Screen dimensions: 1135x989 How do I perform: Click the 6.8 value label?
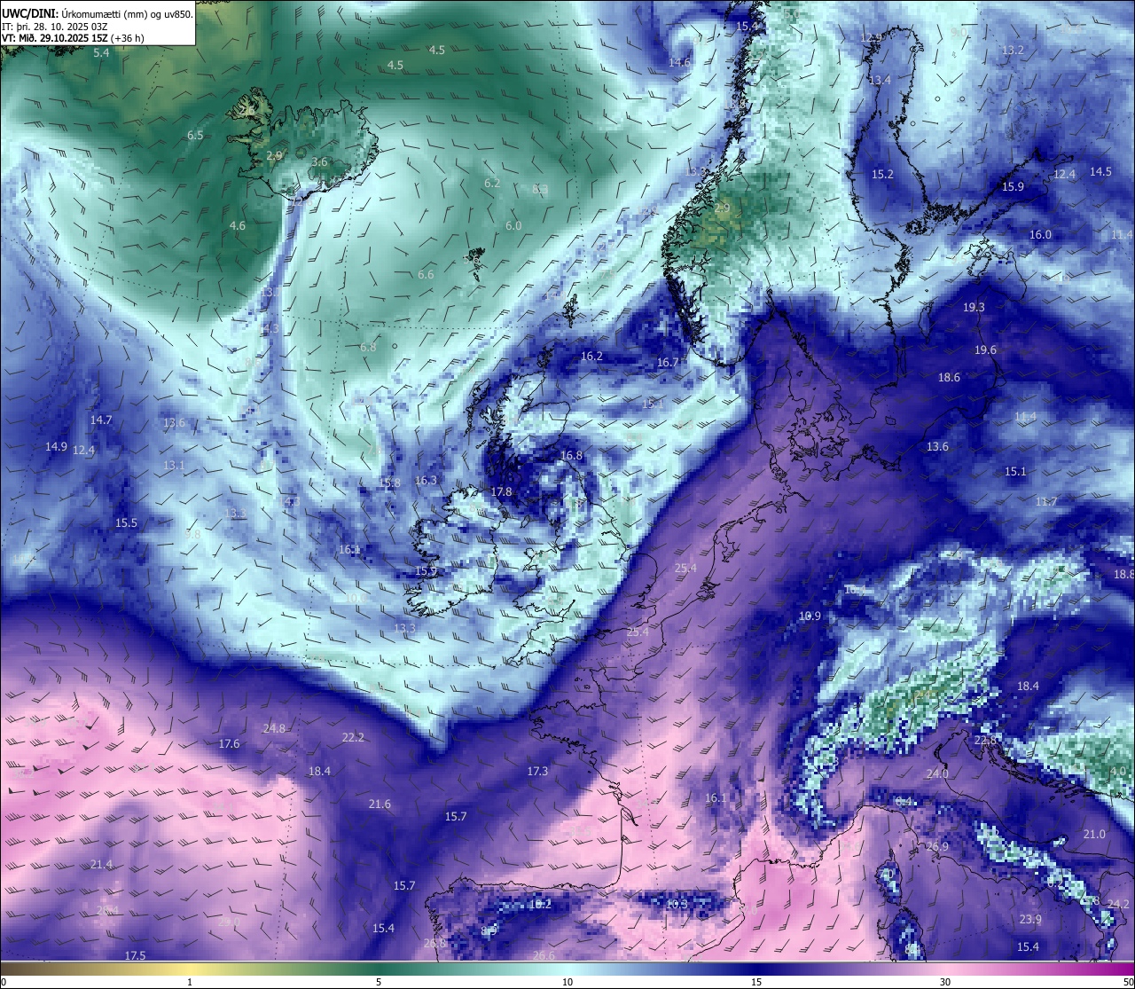(x=368, y=347)
